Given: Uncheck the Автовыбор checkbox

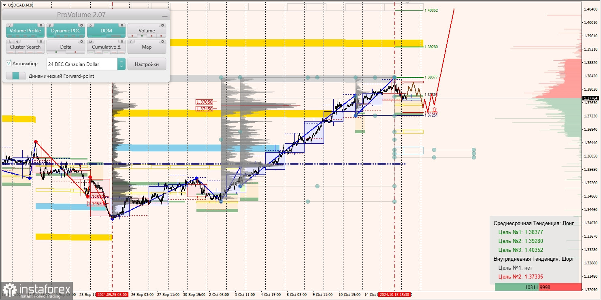Looking at the screenshot, I should click(x=9, y=64).
